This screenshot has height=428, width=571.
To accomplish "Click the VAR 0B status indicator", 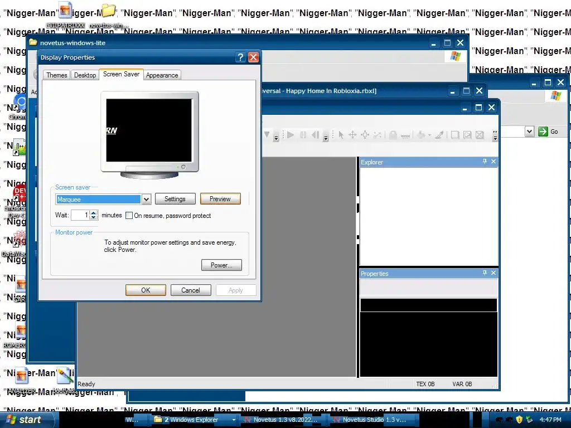I will pos(462,384).
